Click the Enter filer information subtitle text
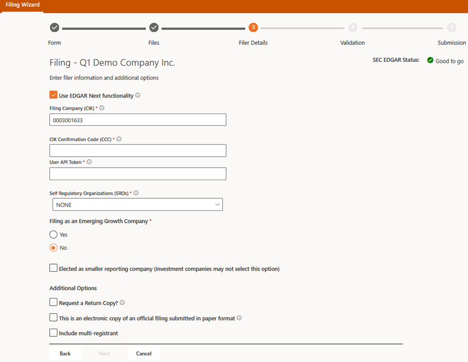The width and height of the screenshot is (468, 362). 104,78
